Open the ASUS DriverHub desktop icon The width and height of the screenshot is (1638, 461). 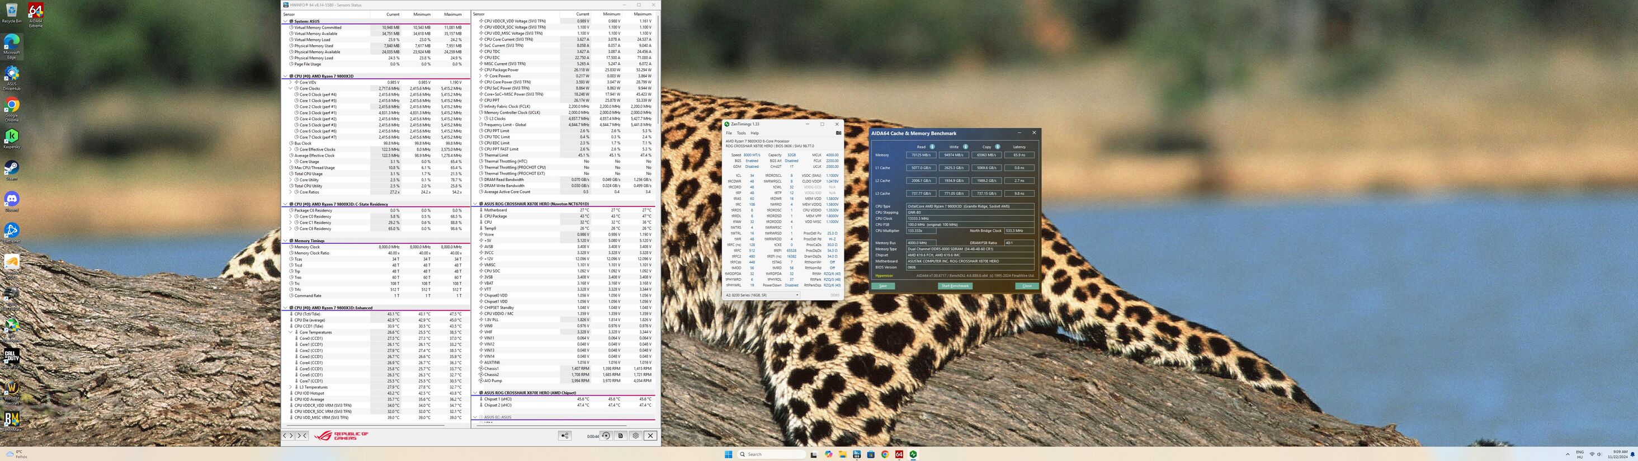point(11,78)
